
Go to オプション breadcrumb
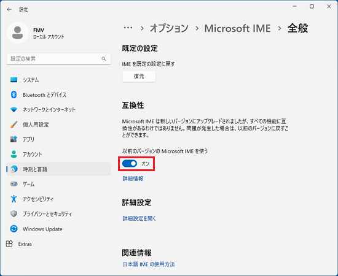coord(169,28)
